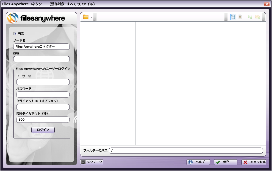The width and height of the screenshot is (272, 171).
Task: Click the green refresh arrows icon
Action: (250, 17)
